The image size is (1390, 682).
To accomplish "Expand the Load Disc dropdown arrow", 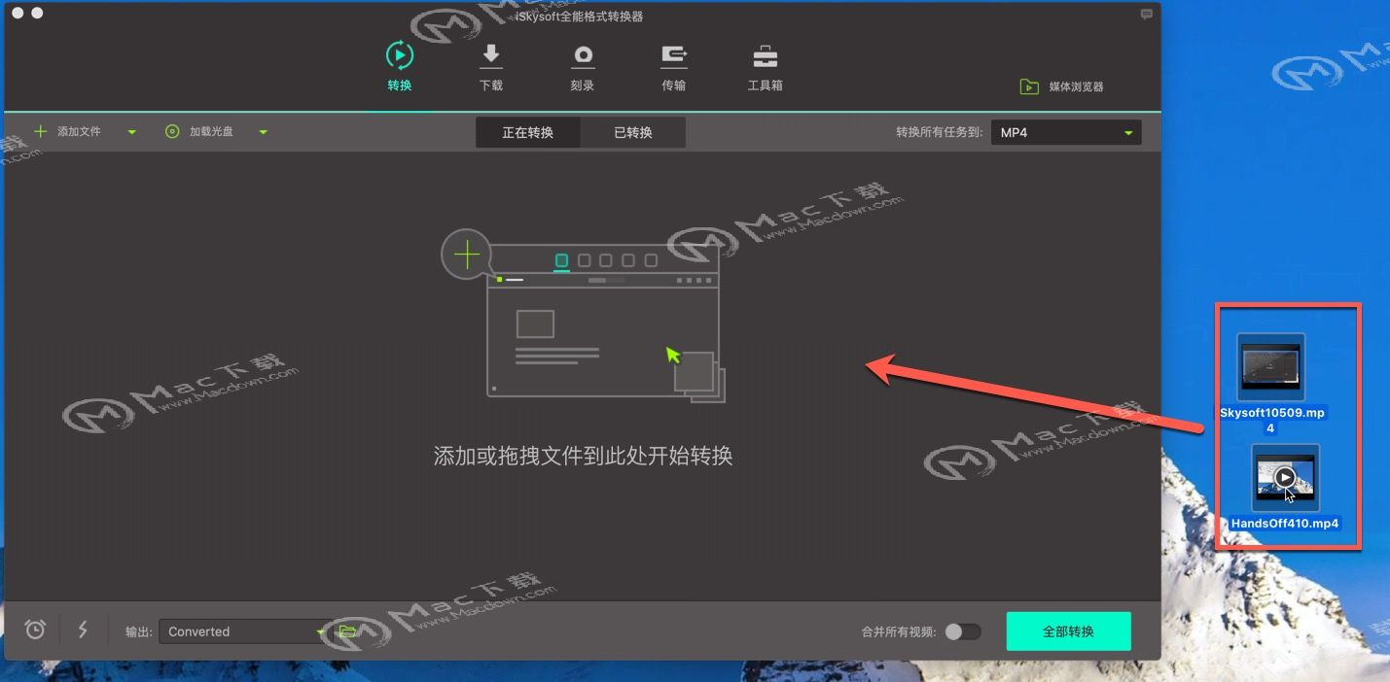I will tap(263, 132).
